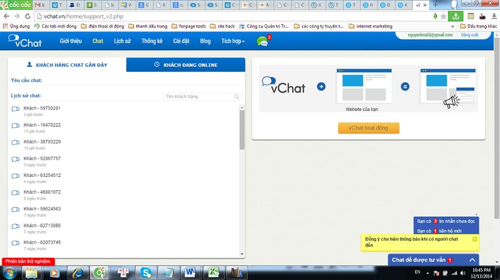Image resolution: width=500 pixels, height=280 pixels.
Task: Open the Các tab mới đóng bookmark
Action: click(x=55, y=27)
